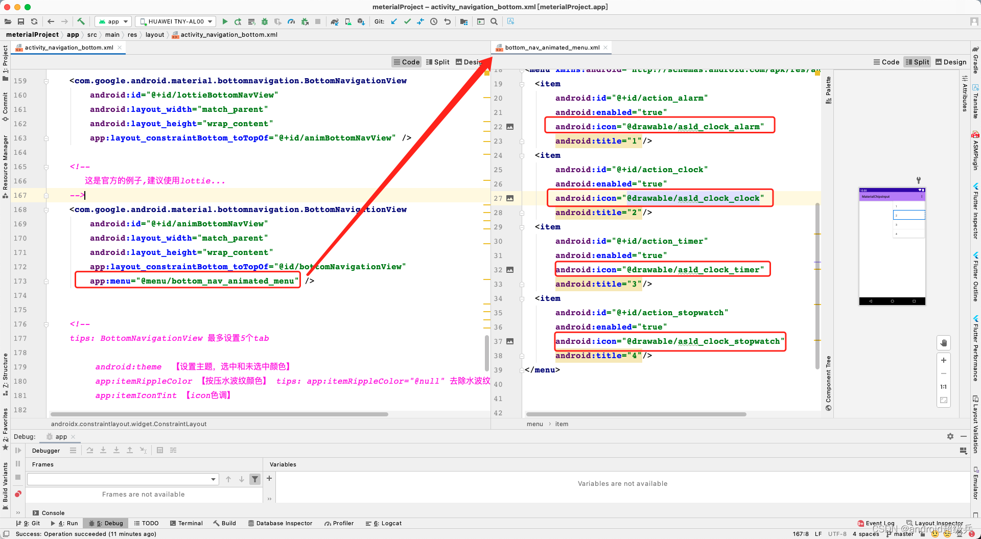Open the Console tab
Image resolution: width=981 pixels, height=539 pixels.
click(x=49, y=513)
